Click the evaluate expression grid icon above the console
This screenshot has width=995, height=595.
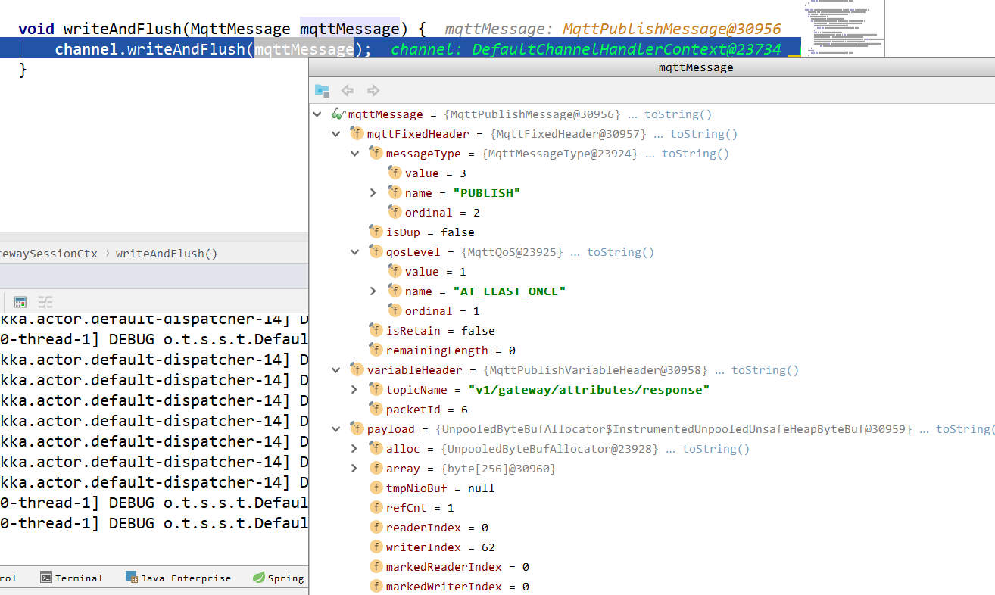click(x=20, y=301)
